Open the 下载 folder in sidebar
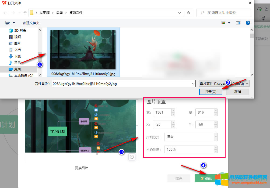Image resolution: width=270 pixels, height=188 pixels. 17,56
